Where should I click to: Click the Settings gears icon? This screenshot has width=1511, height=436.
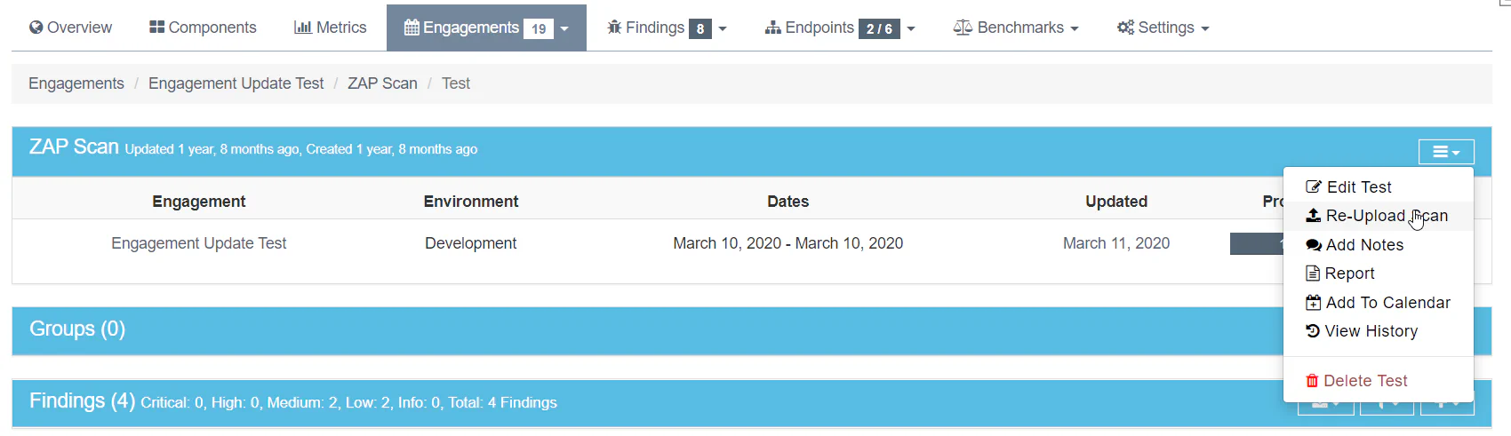click(x=1125, y=28)
